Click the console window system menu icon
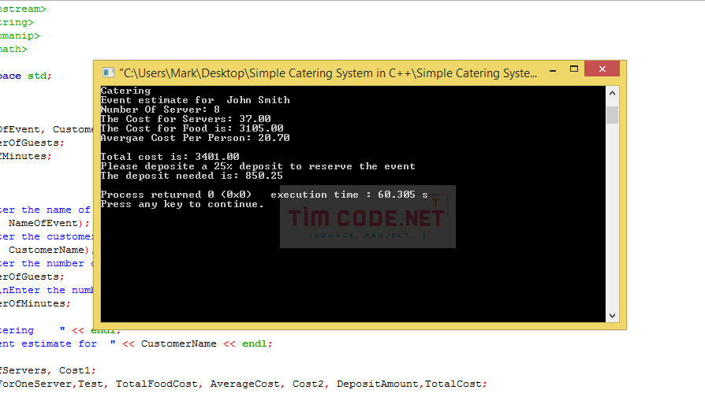Screen dimensions: 705x401 tap(108, 72)
